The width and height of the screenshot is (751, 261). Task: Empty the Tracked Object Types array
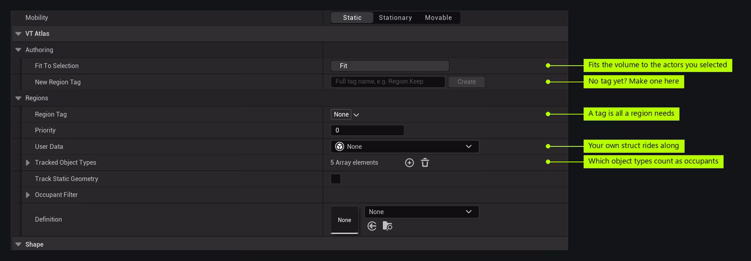(425, 162)
